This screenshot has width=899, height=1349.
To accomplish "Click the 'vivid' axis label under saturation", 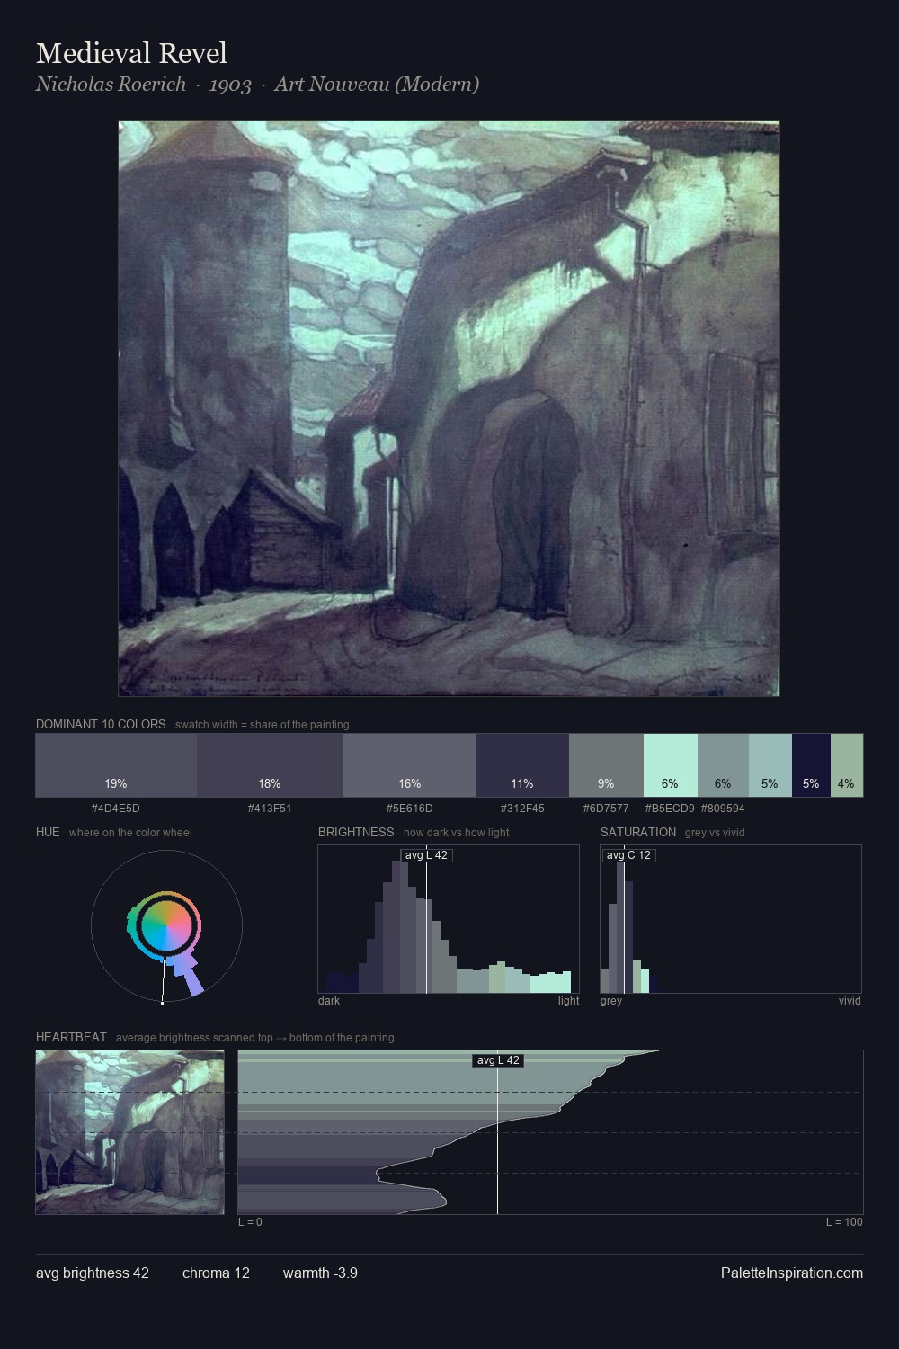I will click(x=850, y=1000).
